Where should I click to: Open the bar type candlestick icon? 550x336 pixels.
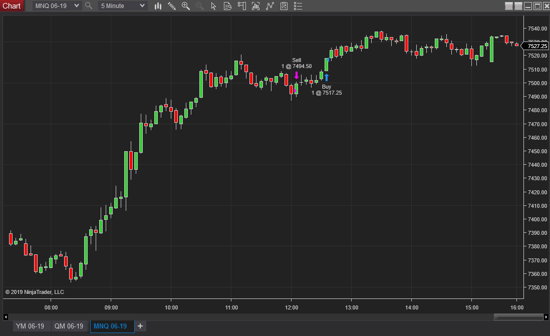pyautogui.click(x=158, y=6)
